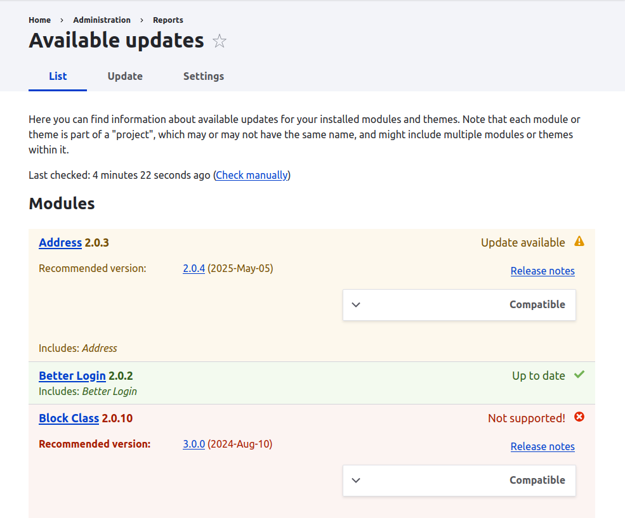Go to Home in the breadcrumb
Viewport: 625px width, 518px height.
tap(39, 20)
